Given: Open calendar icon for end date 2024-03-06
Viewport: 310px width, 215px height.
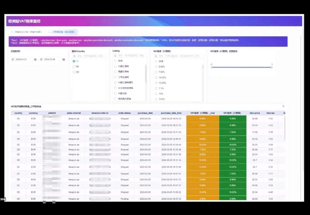Looking at the screenshot, I should [64, 59].
